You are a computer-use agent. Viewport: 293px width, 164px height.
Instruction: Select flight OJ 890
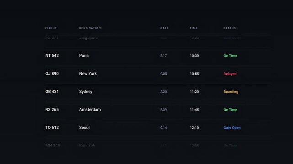pos(52,73)
